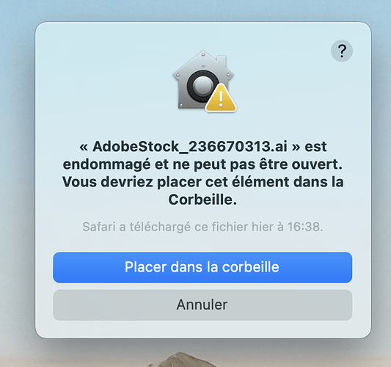The image size is (391, 367).
Task: Click the Gatekeeper house icon
Action: (x=204, y=81)
